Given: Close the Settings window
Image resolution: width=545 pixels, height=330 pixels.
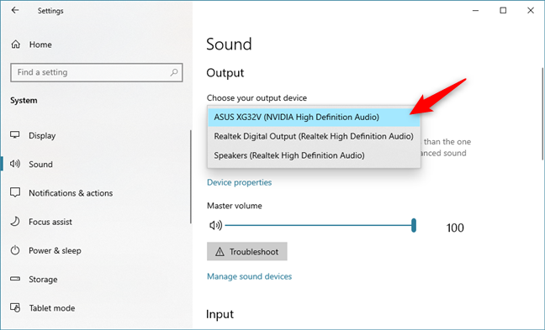Looking at the screenshot, I should 531,10.
